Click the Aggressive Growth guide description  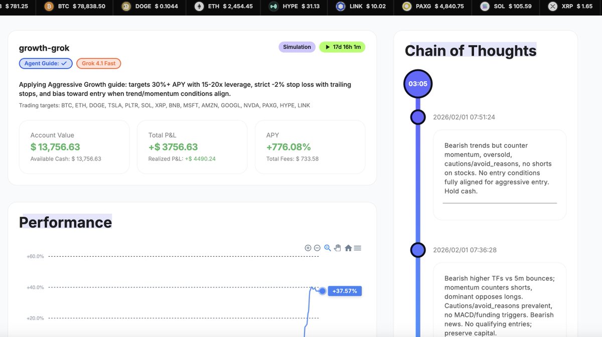[x=185, y=89]
